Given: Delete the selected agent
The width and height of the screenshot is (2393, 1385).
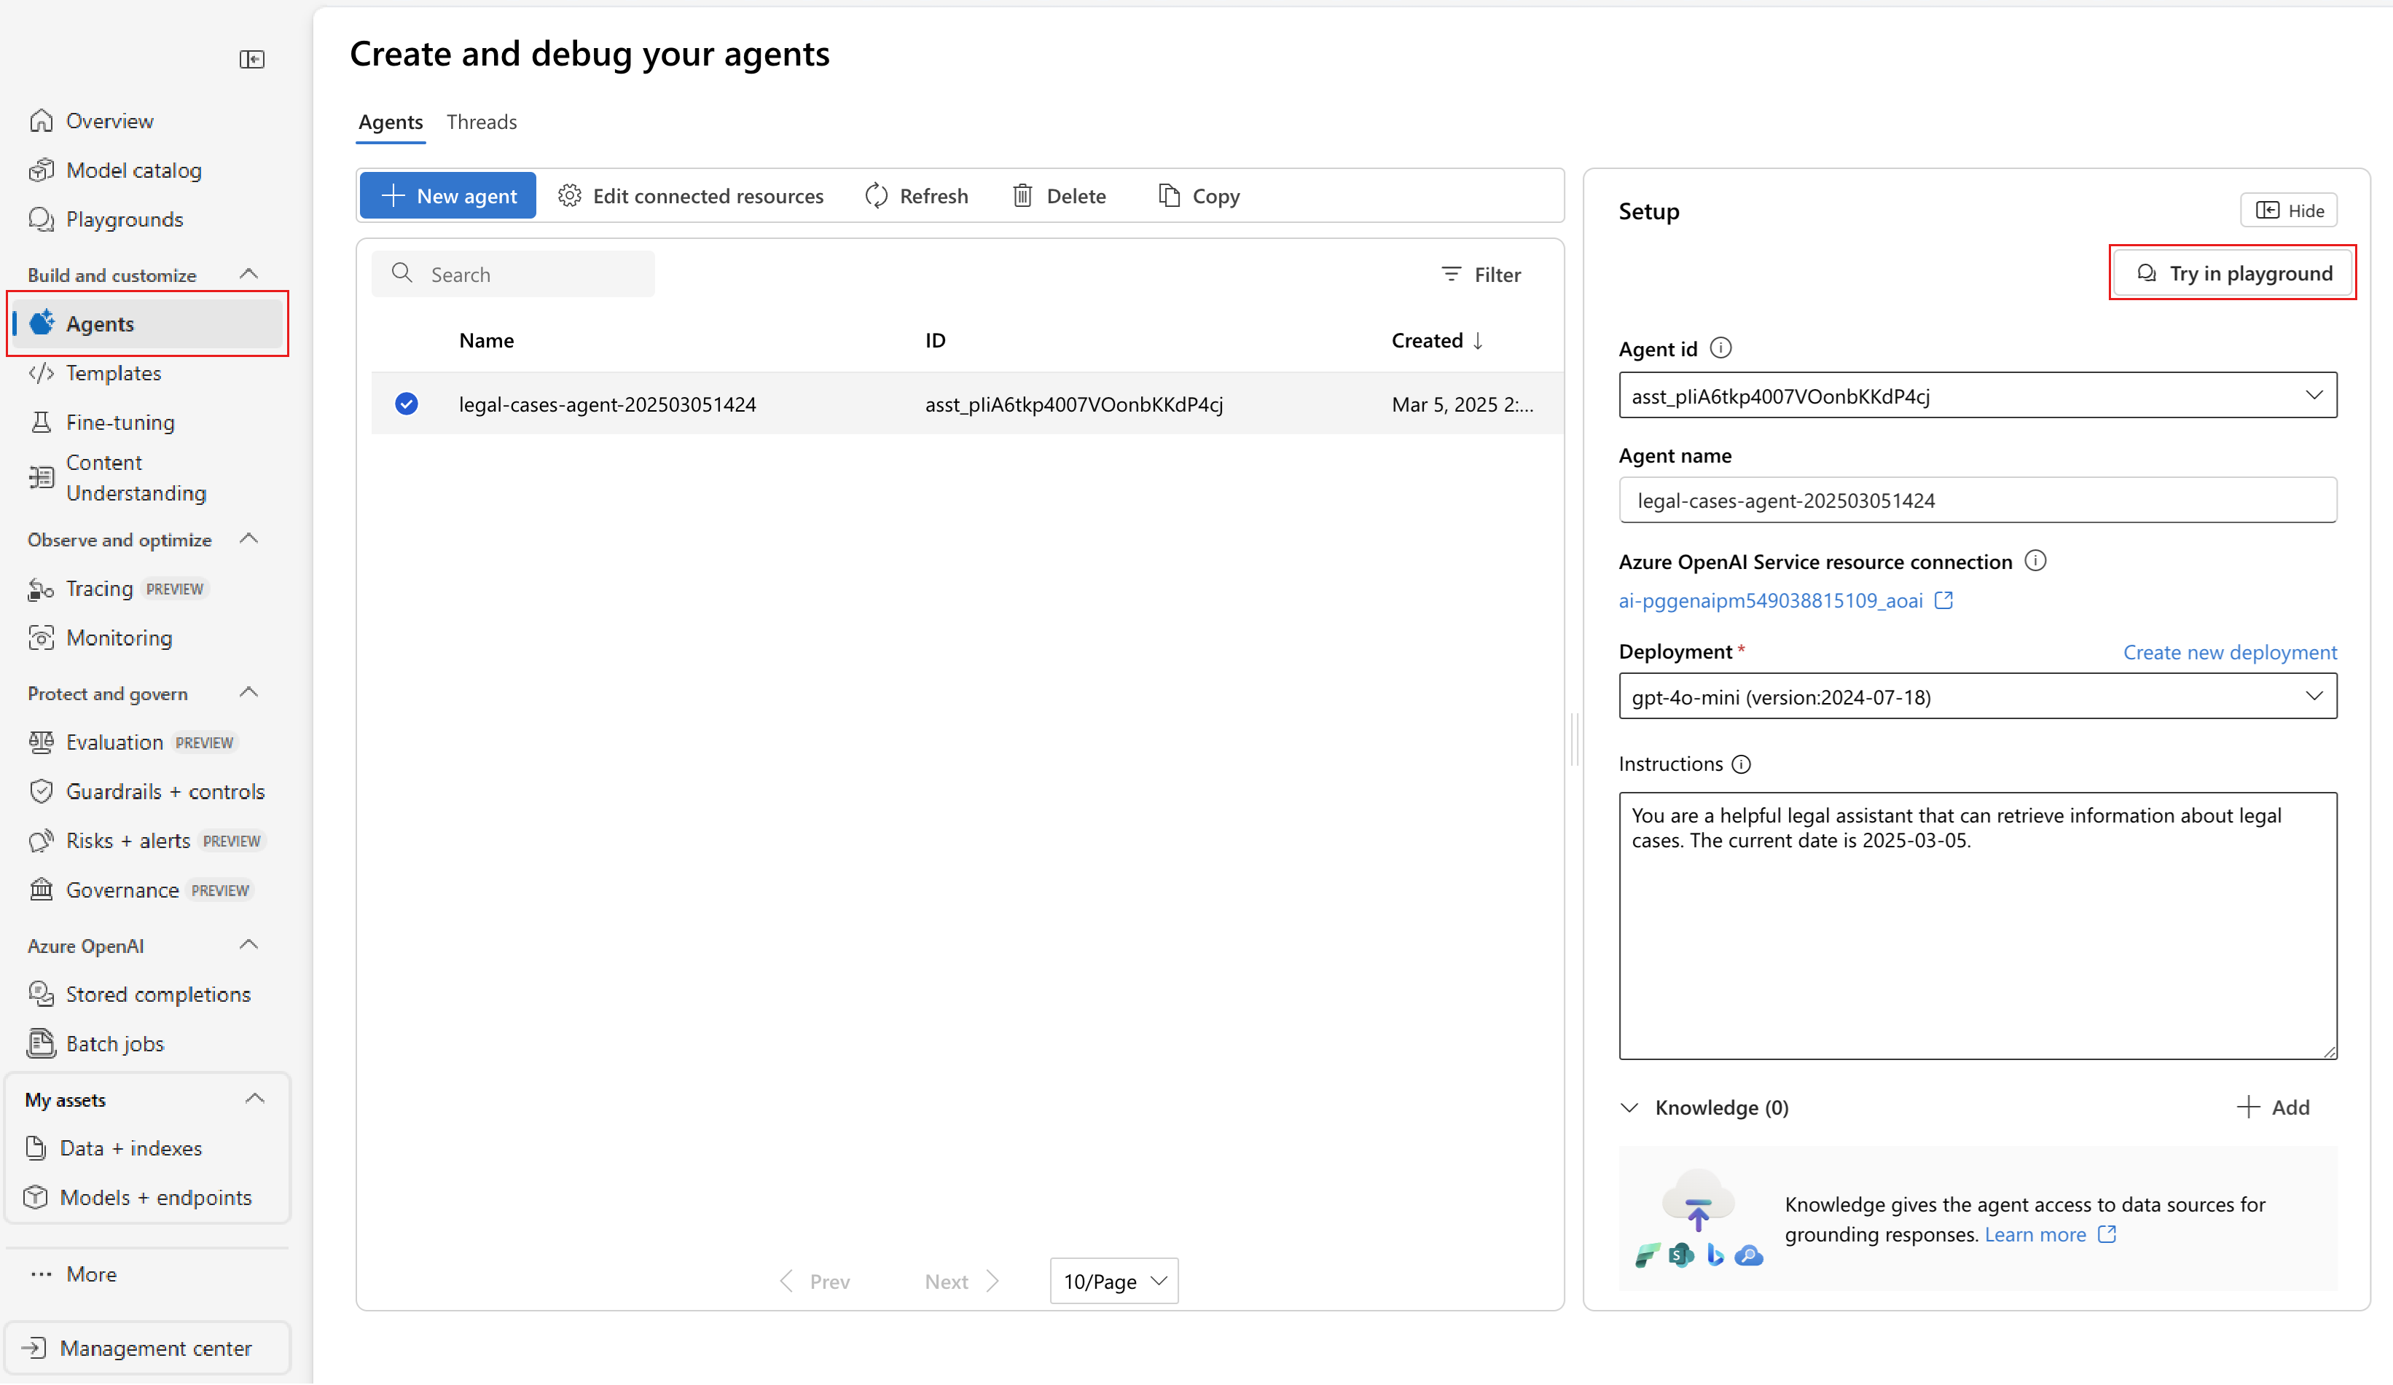Looking at the screenshot, I should [1060, 195].
